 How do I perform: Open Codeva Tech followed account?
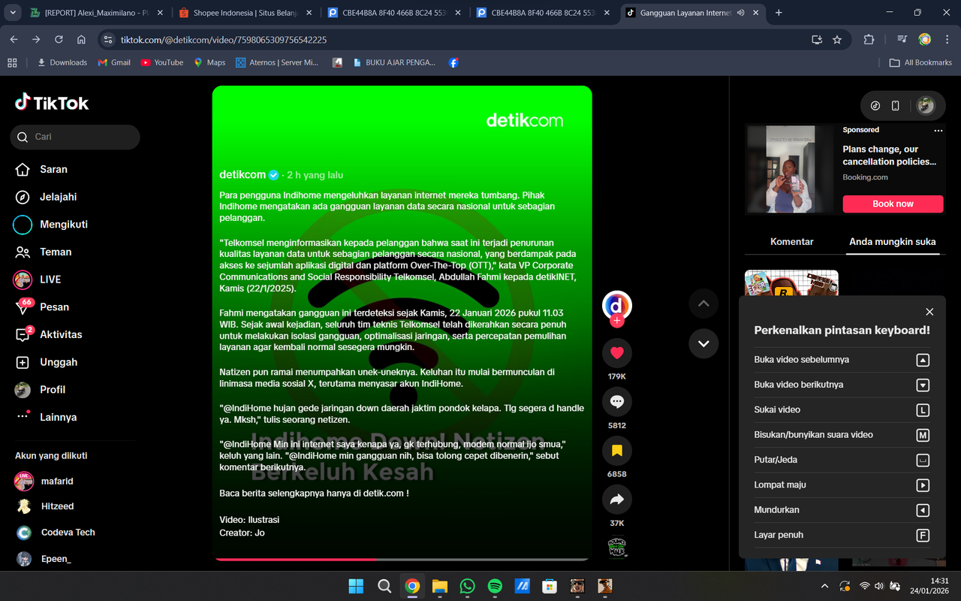(56, 533)
